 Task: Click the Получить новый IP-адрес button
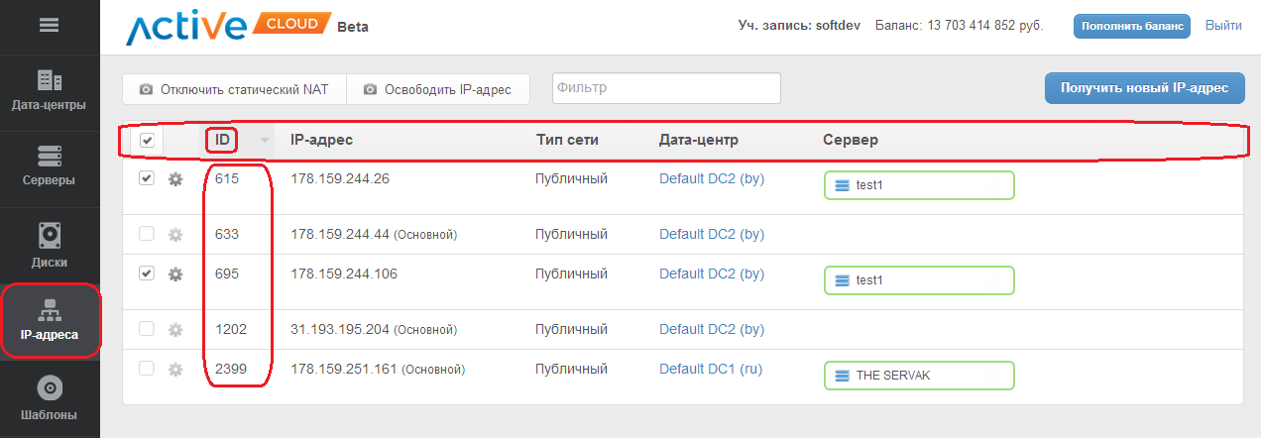click(x=1144, y=88)
